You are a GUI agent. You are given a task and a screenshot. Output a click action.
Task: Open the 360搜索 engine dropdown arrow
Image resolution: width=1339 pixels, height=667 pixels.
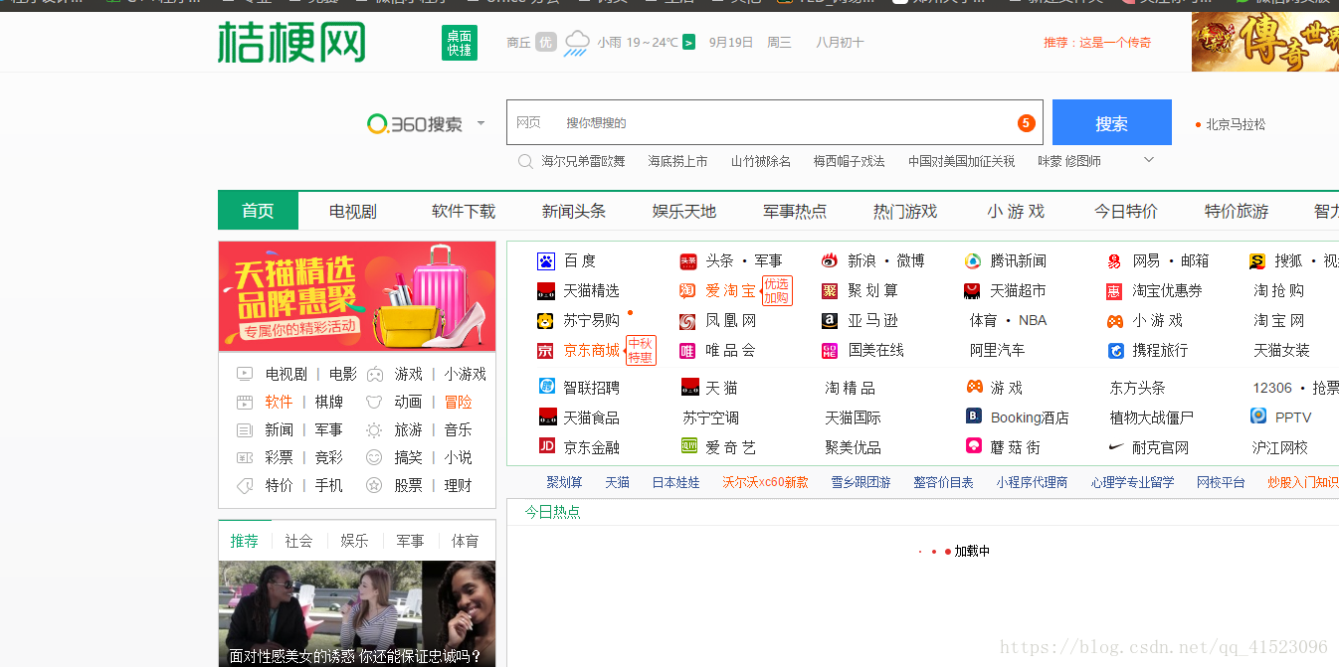pyautogui.click(x=480, y=123)
